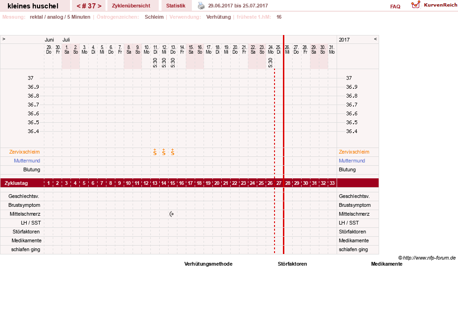Go to next cycle with the > arrow beside #37
Viewport: 458px width, 310px height.
[99, 6]
